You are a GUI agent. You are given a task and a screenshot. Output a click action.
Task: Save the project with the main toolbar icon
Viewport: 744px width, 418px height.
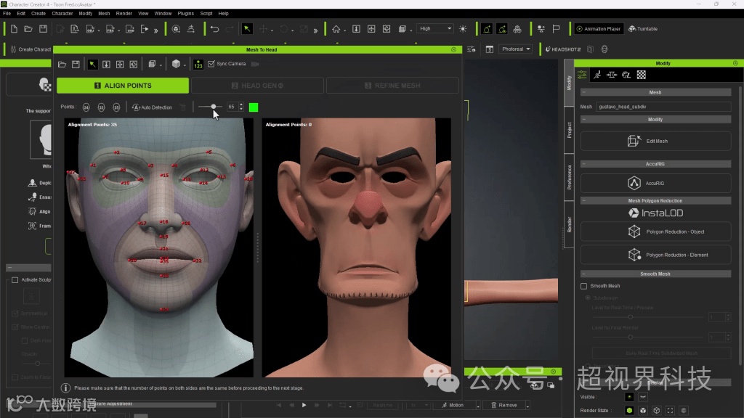pos(43,29)
